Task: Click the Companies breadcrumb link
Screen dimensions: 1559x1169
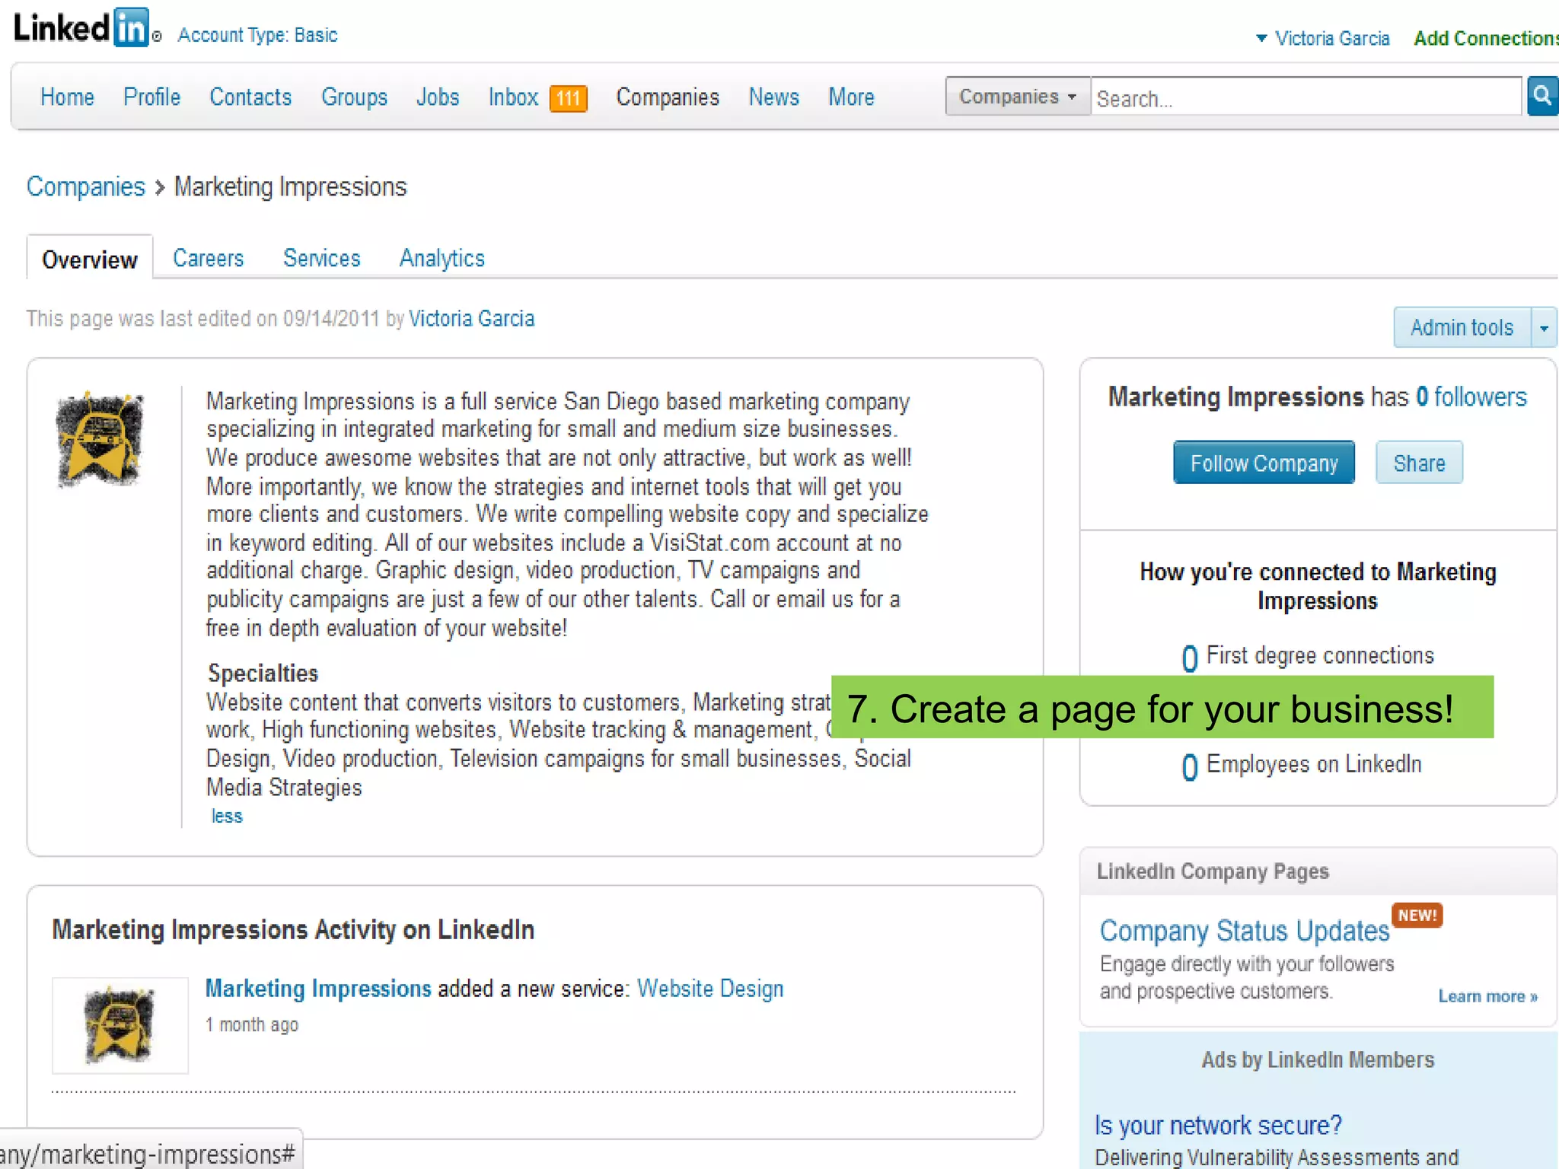Action: 86,187
